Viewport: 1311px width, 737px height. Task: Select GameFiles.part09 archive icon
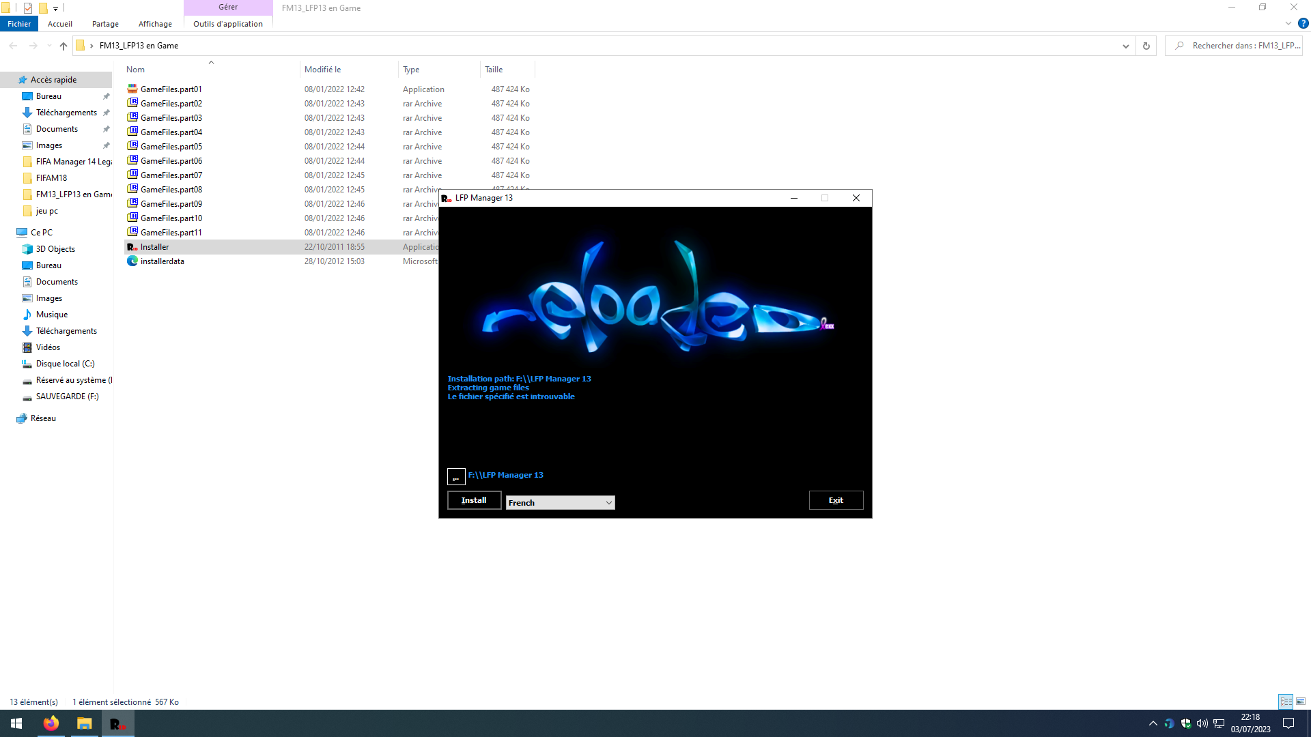132,203
